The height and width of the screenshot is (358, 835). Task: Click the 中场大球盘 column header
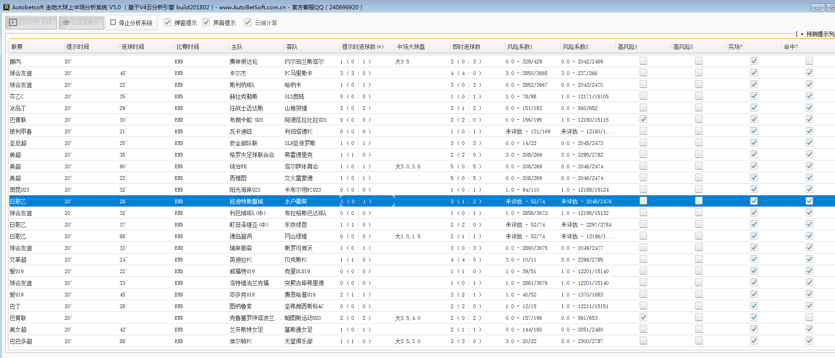411,47
